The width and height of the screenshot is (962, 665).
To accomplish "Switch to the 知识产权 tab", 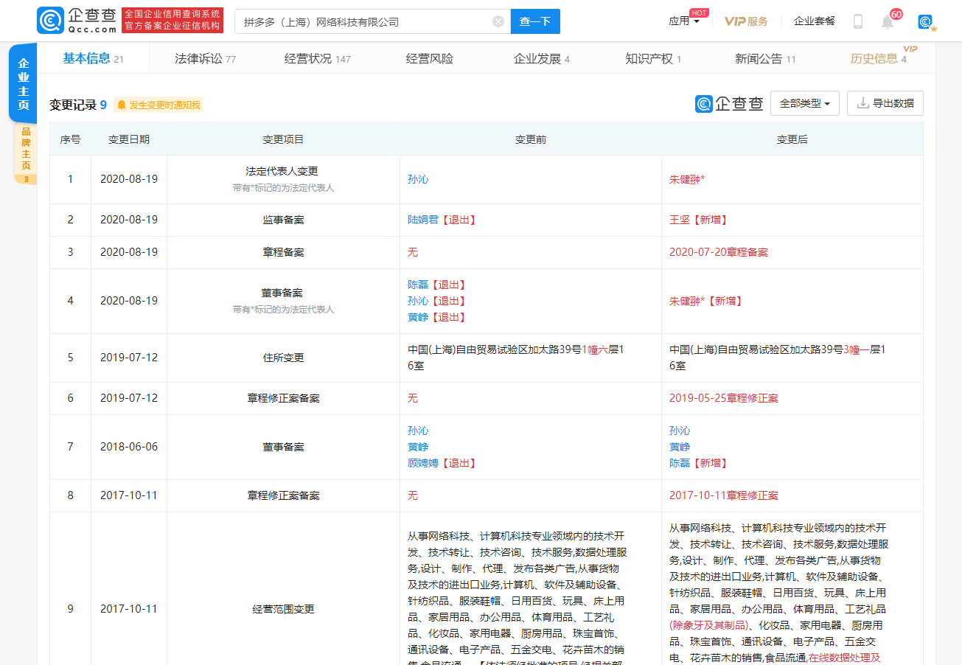I will tap(653, 59).
